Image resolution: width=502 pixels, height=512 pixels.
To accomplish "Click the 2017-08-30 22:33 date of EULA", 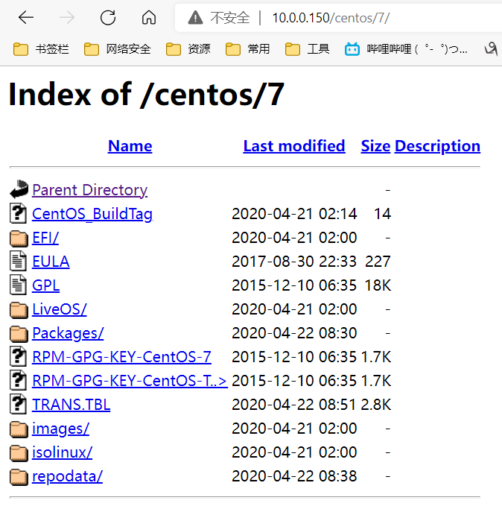I will pos(294,262).
